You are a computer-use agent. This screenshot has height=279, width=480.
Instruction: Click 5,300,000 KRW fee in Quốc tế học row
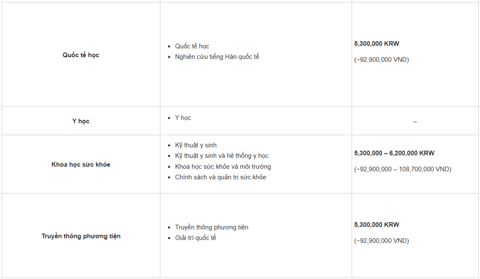[376, 44]
